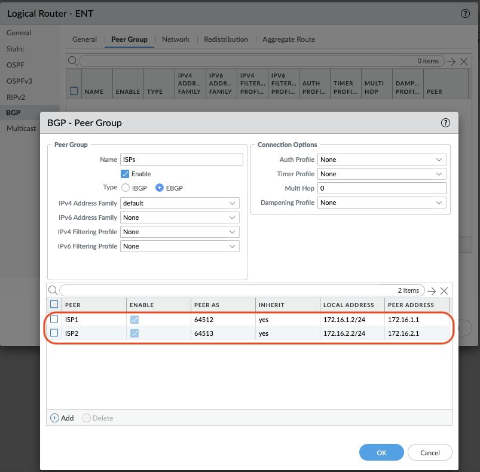480x472 pixels.
Task: Clear peer list search with X icon
Action: pyautogui.click(x=444, y=290)
